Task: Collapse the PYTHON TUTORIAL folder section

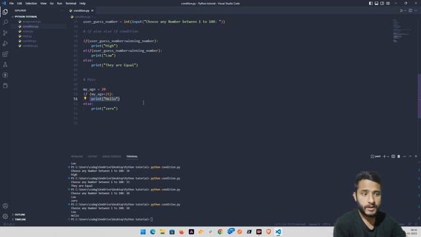Action: 26,16
